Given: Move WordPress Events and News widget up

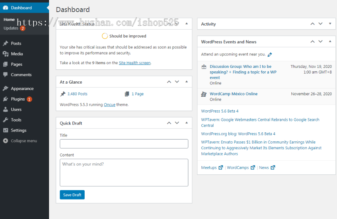Looking at the screenshot, I should [x=313, y=42].
